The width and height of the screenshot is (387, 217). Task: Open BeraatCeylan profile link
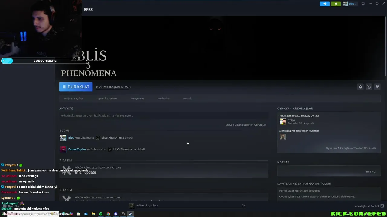pos(77,149)
